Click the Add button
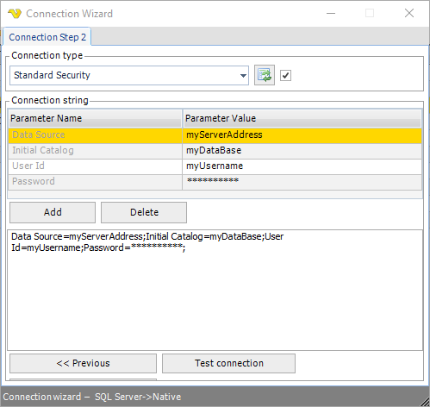 click(x=53, y=212)
